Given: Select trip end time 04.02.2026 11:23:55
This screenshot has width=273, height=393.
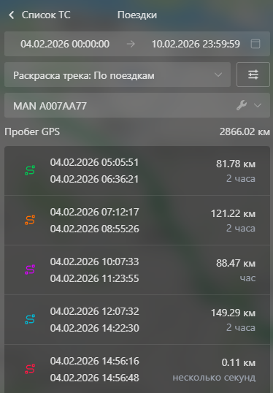Looking at the screenshot, I should (x=94, y=278).
